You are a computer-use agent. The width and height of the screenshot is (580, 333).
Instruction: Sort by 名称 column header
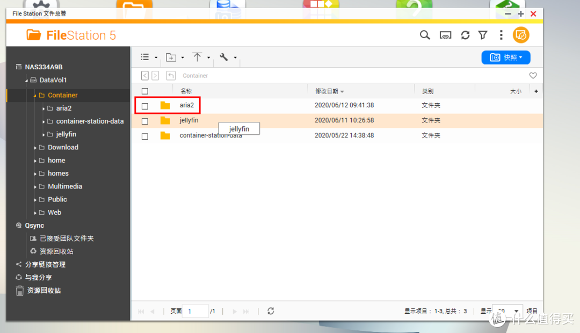tap(186, 91)
